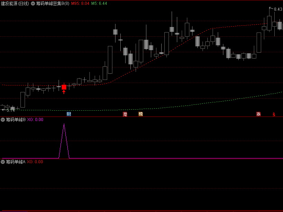Screen dimensions: 283x212
Task: Click the 筹码单峰B sub-chart label
Action: 16,120
